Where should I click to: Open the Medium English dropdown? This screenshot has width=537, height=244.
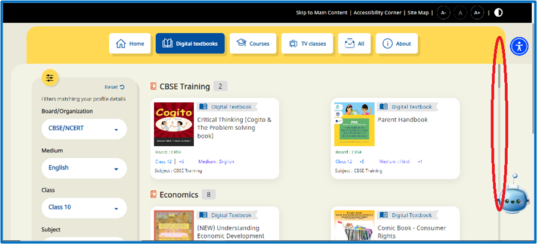click(x=84, y=168)
